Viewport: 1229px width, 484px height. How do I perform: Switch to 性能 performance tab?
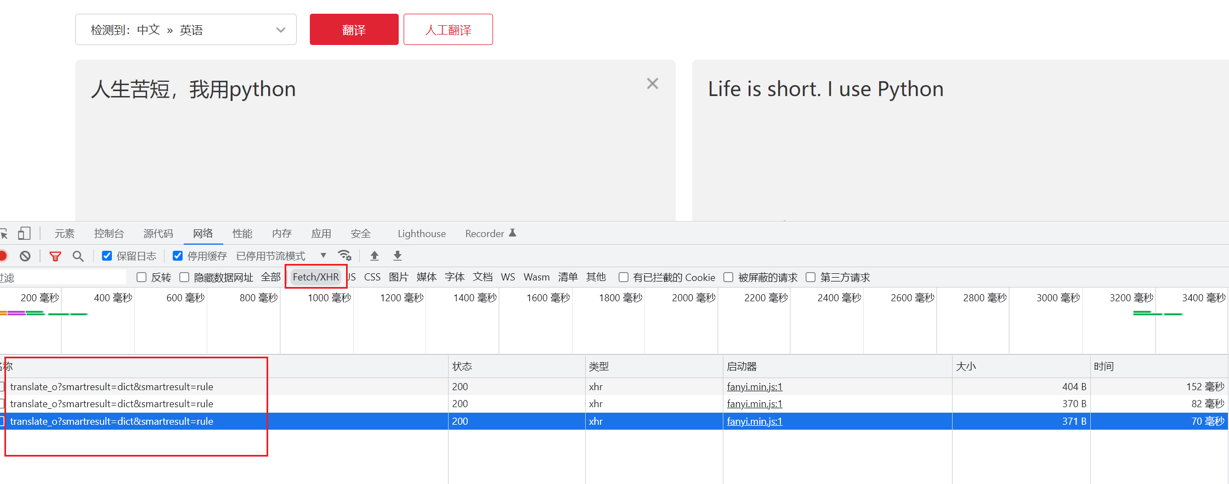(x=242, y=234)
